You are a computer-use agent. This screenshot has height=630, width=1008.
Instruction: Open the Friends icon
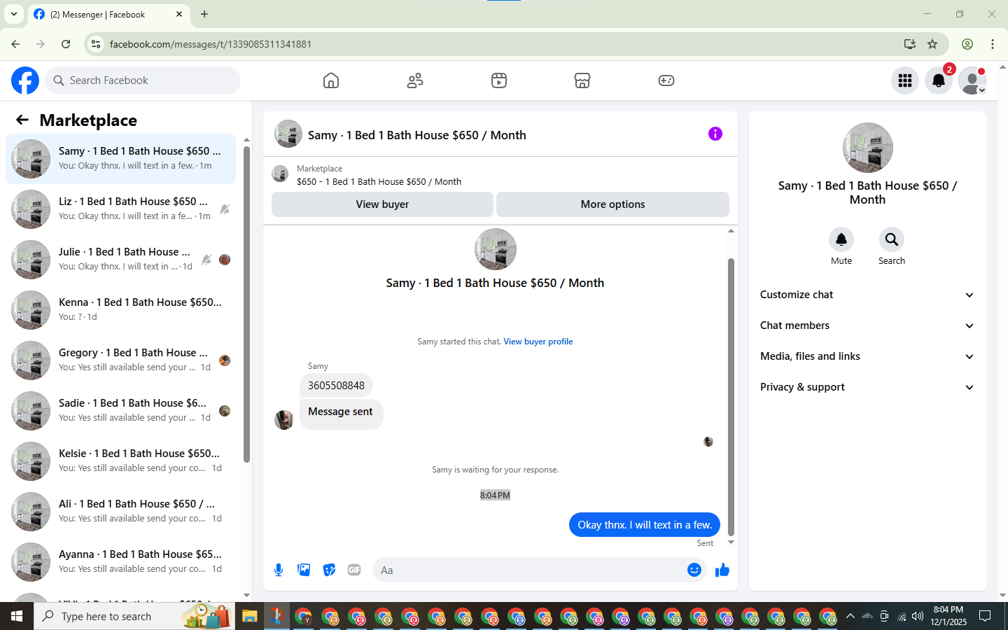click(415, 80)
